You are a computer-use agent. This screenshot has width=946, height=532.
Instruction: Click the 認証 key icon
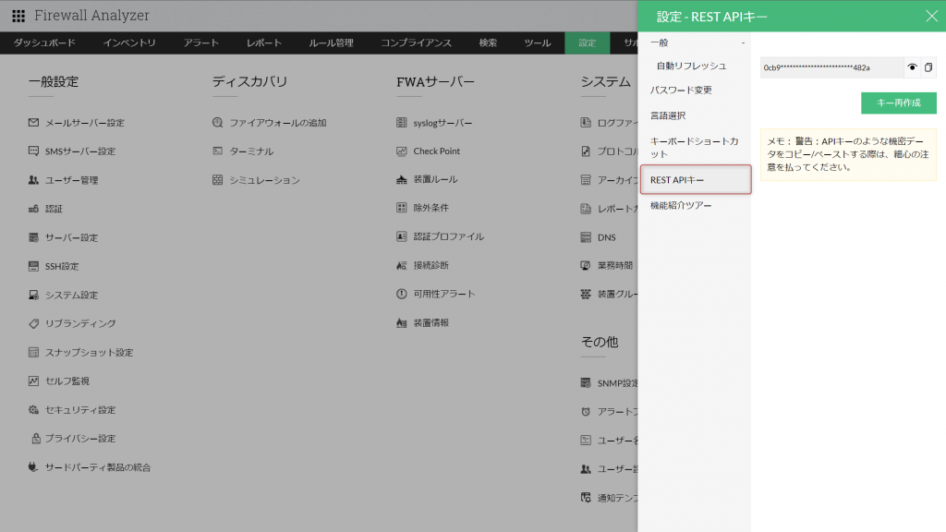pyautogui.click(x=34, y=209)
